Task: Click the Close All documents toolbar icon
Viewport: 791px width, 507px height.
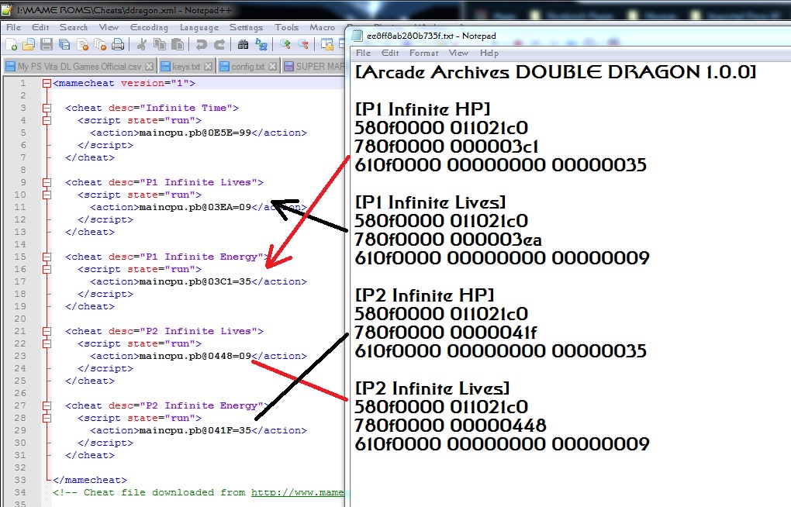Action: pos(100,45)
